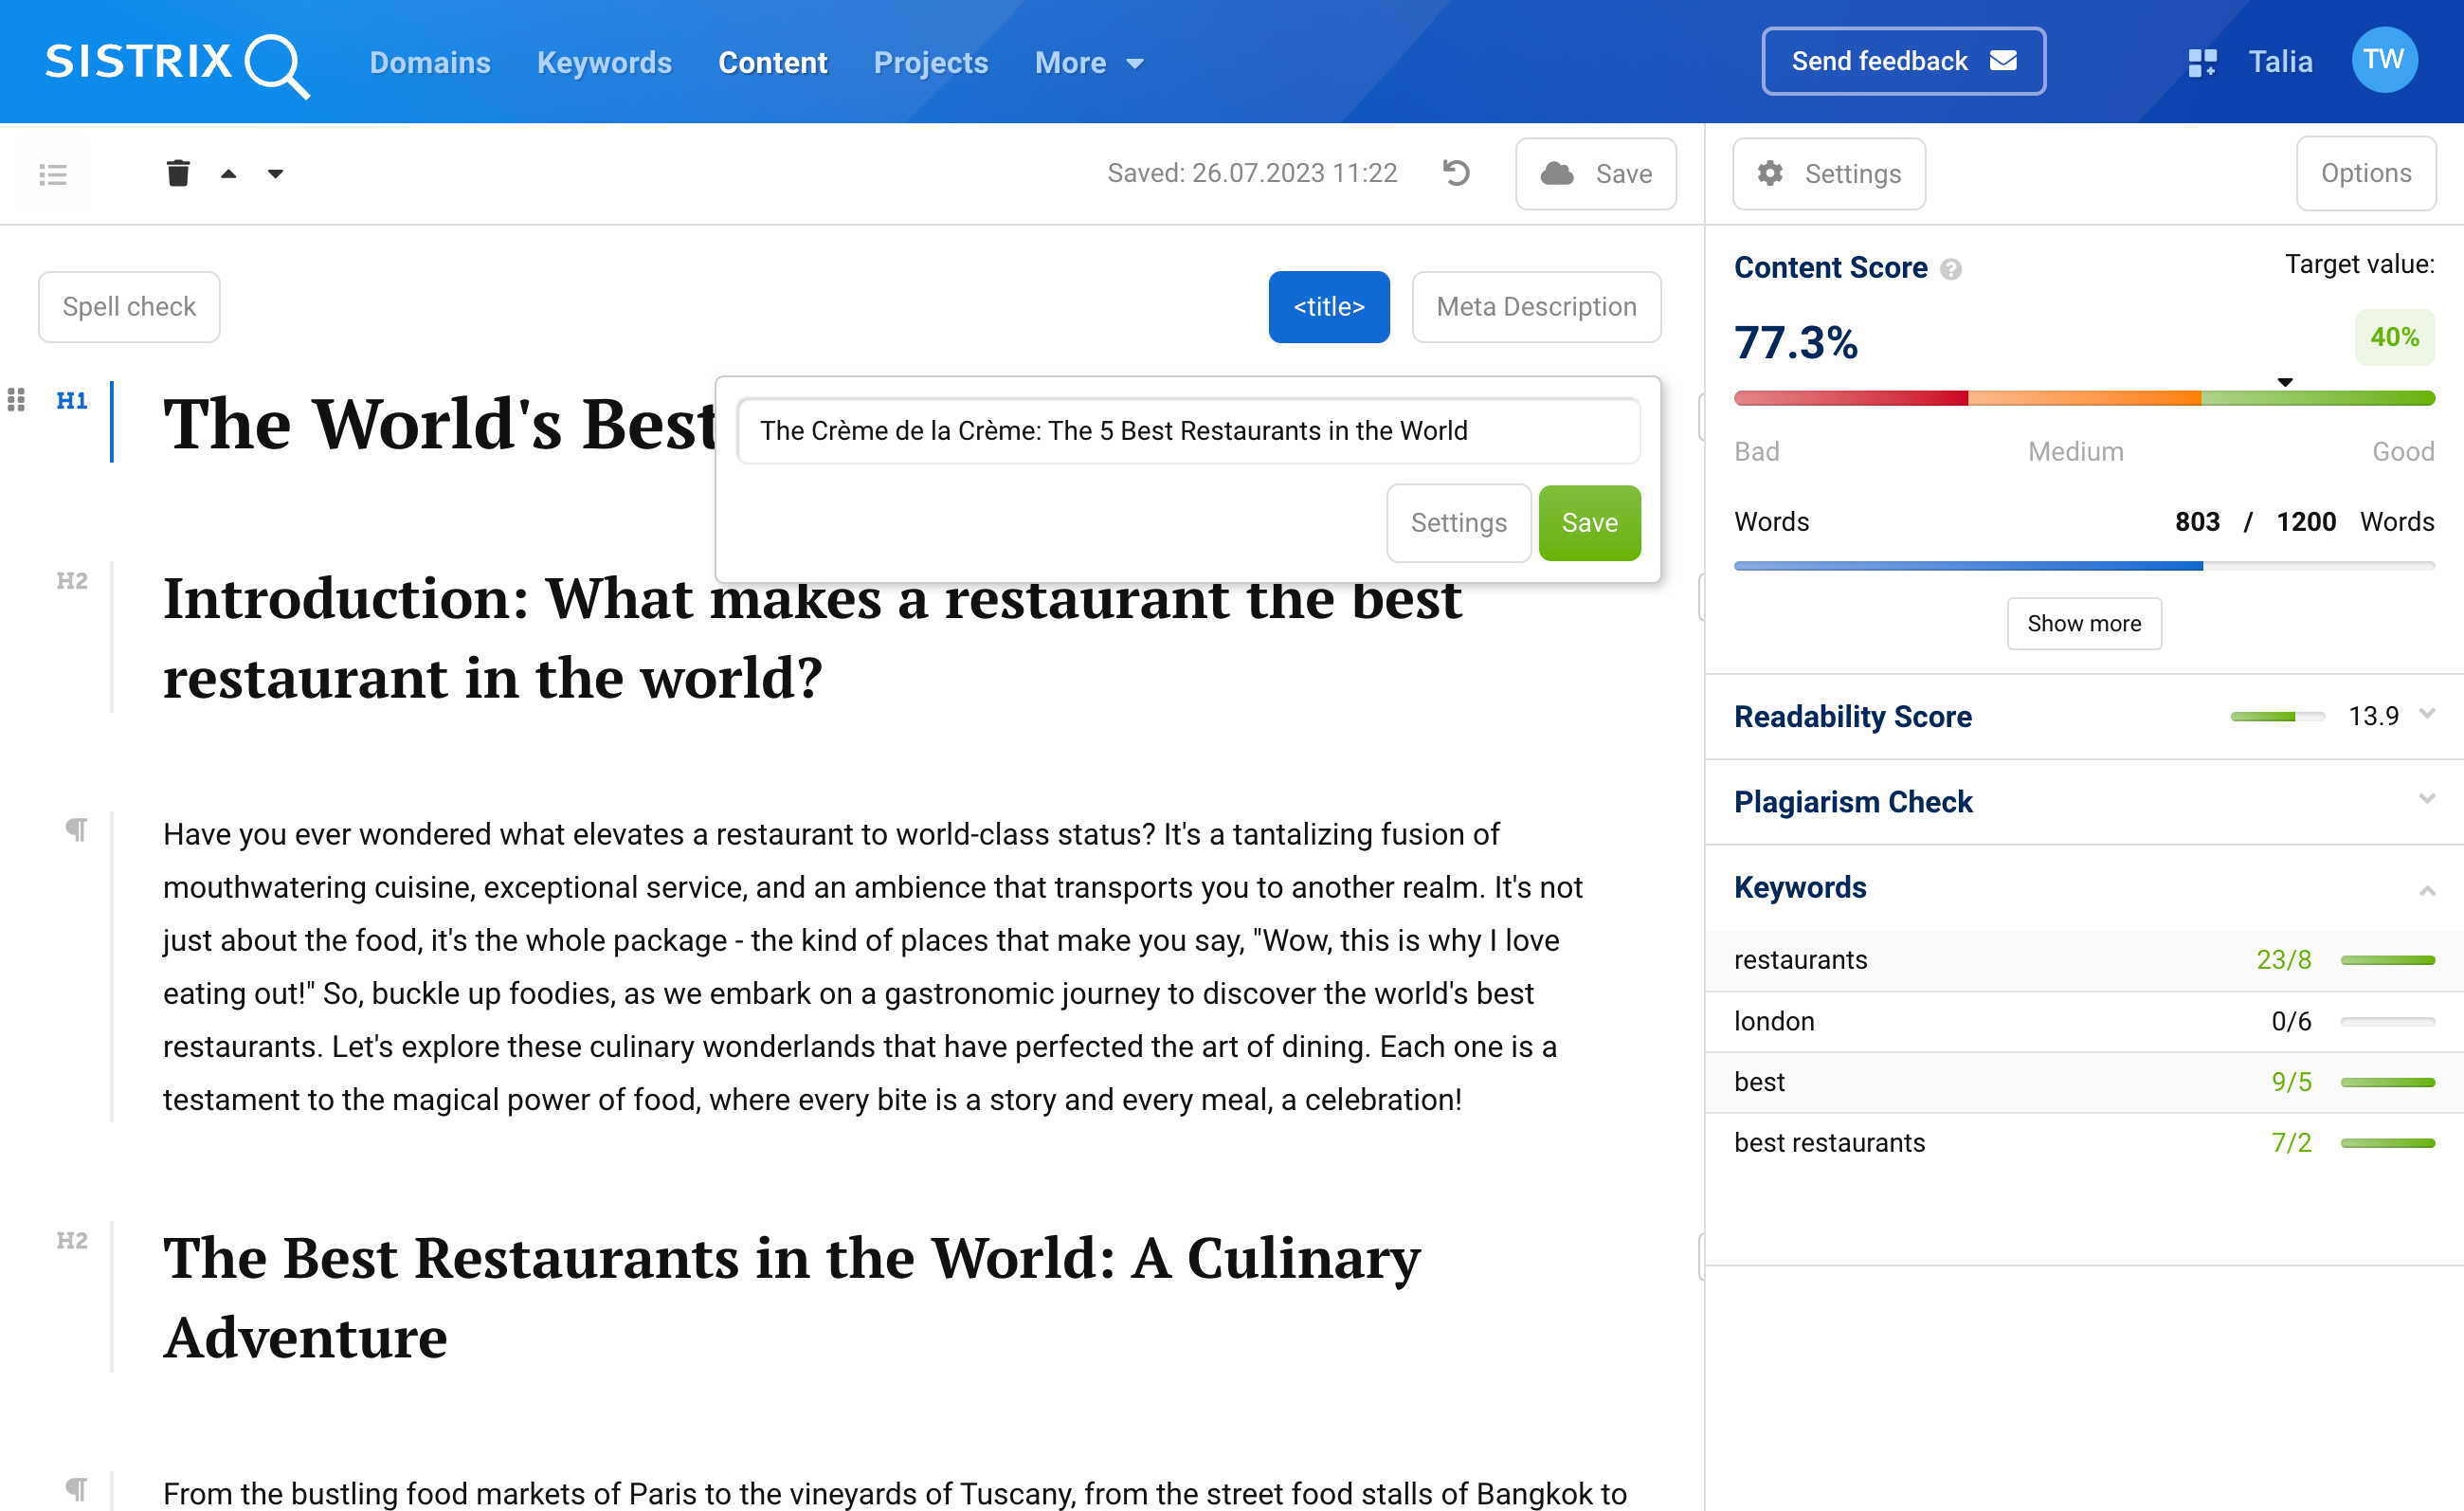Click the move up arrow icon
Viewport: 2464px width, 1511px height.
(227, 173)
